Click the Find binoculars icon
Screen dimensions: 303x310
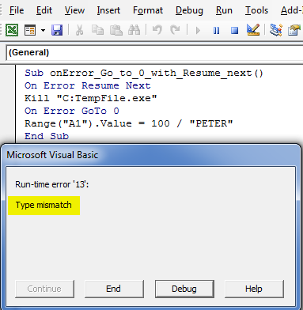pyautogui.click(x=134, y=30)
